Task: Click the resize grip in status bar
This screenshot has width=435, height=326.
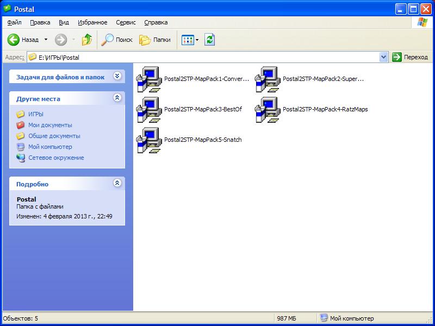Action: point(430,320)
